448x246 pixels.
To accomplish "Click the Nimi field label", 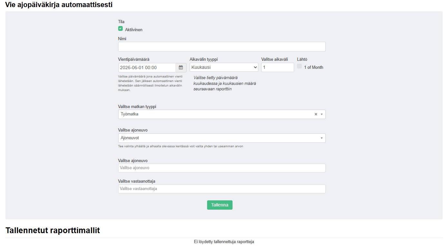I will [122, 39].
